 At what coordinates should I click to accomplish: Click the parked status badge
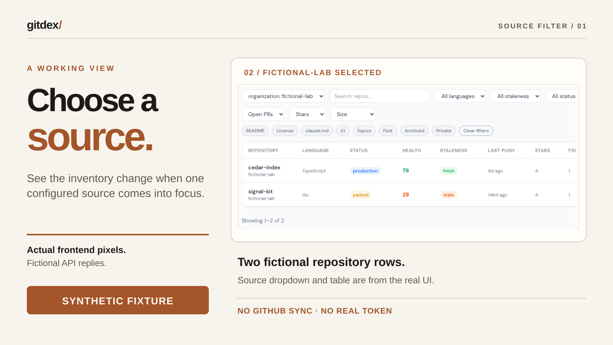point(361,195)
